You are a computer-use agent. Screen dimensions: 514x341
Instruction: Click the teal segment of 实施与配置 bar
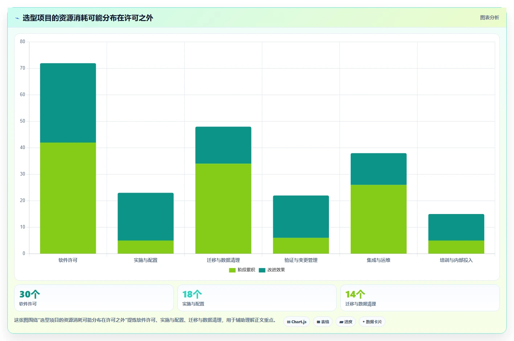145,217
